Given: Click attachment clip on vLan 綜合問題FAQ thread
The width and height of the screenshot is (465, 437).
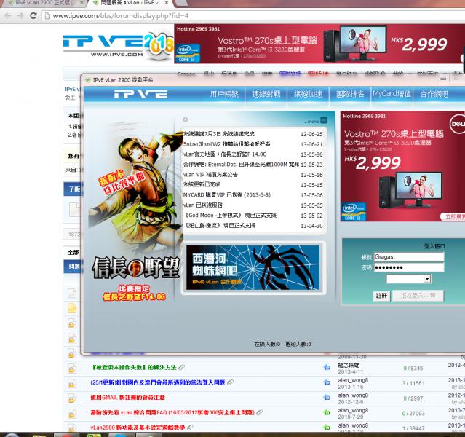Looking at the screenshot, I should (260, 412).
